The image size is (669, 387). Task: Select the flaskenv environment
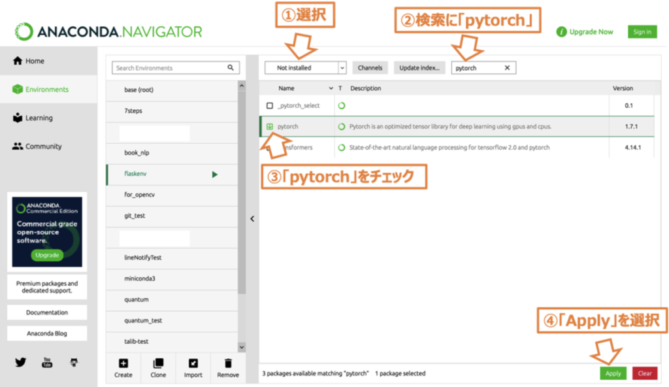[x=172, y=174]
